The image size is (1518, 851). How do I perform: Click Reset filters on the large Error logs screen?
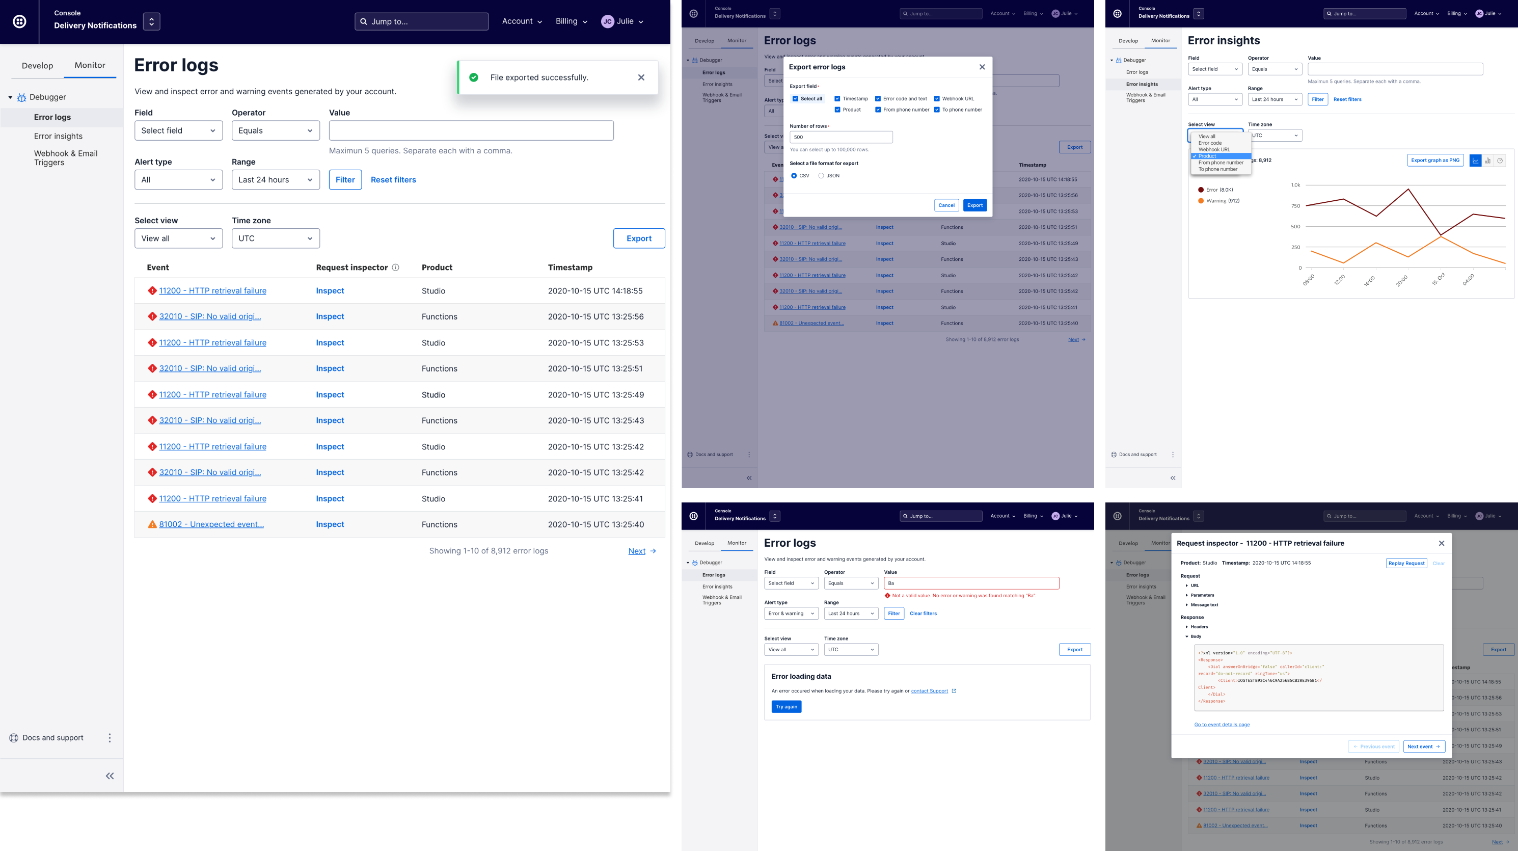[x=393, y=180]
